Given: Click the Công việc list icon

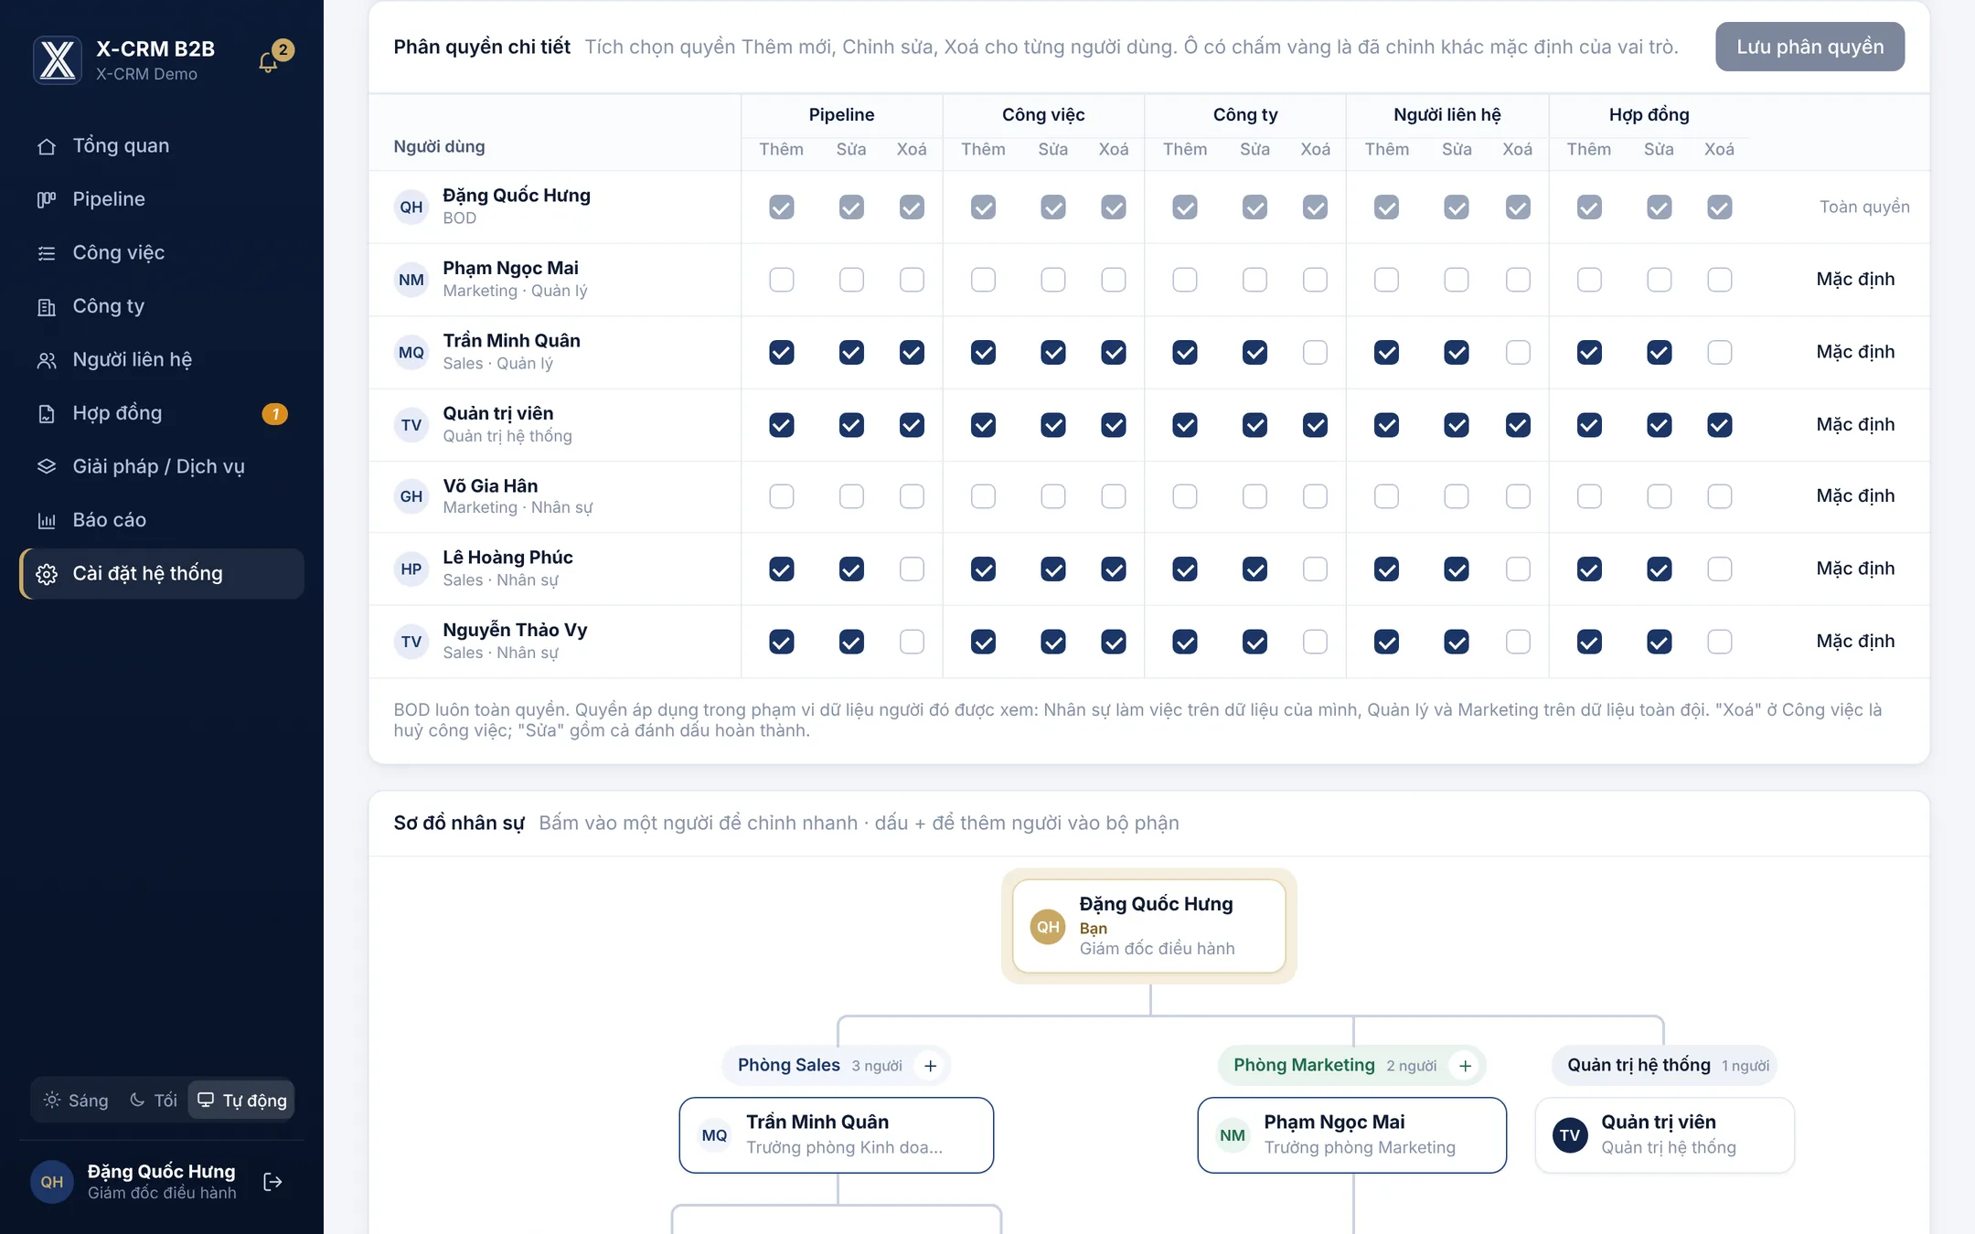Looking at the screenshot, I should pos(47,253).
